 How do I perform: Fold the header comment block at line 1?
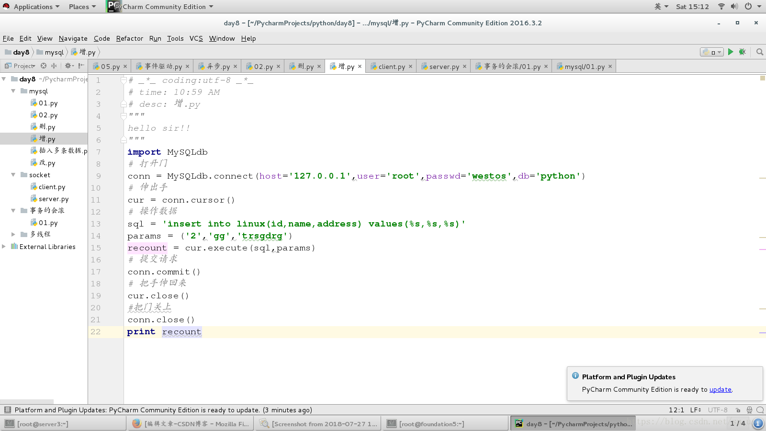click(x=124, y=80)
